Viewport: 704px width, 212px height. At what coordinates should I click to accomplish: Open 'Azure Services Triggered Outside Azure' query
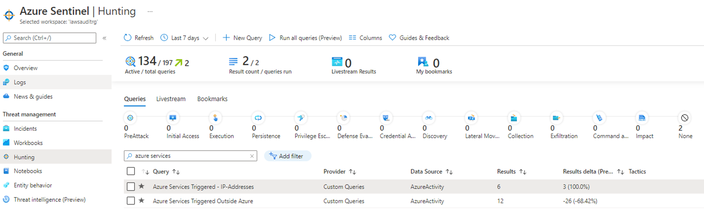203,201
